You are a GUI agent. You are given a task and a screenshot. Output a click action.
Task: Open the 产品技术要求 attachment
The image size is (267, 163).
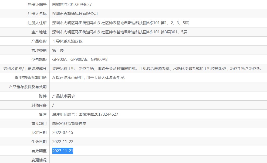point(63,96)
